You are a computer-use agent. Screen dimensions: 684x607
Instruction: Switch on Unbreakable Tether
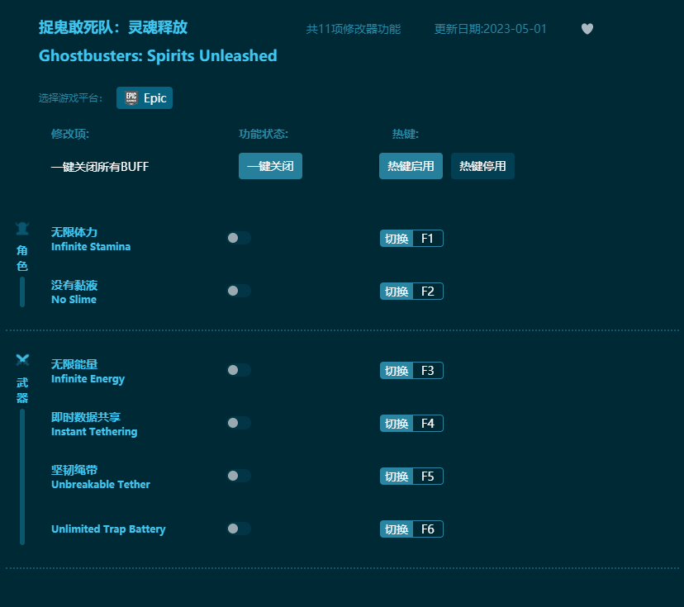tap(239, 476)
